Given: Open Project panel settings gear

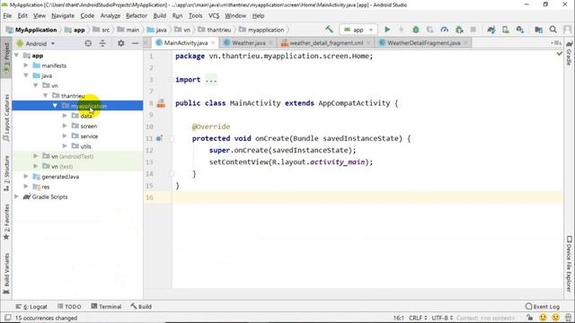Looking at the screenshot, I should (x=120, y=43).
